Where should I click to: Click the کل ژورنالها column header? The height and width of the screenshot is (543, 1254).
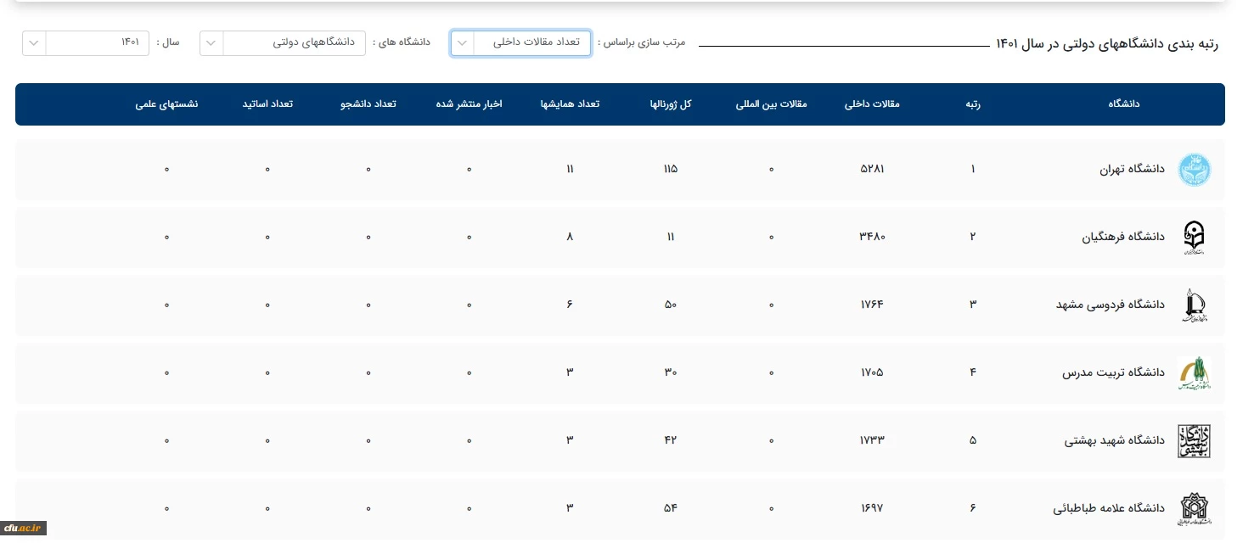[x=670, y=104]
